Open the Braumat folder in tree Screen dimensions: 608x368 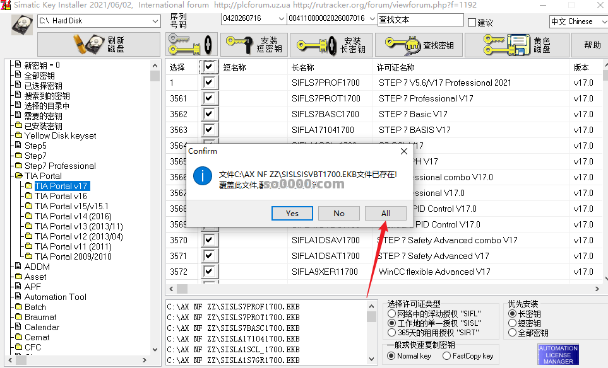pyautogui.click(x=40, y=317)
